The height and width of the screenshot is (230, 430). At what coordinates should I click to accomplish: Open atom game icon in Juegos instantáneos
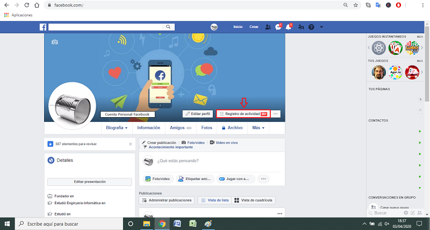(x=379, y=48)
